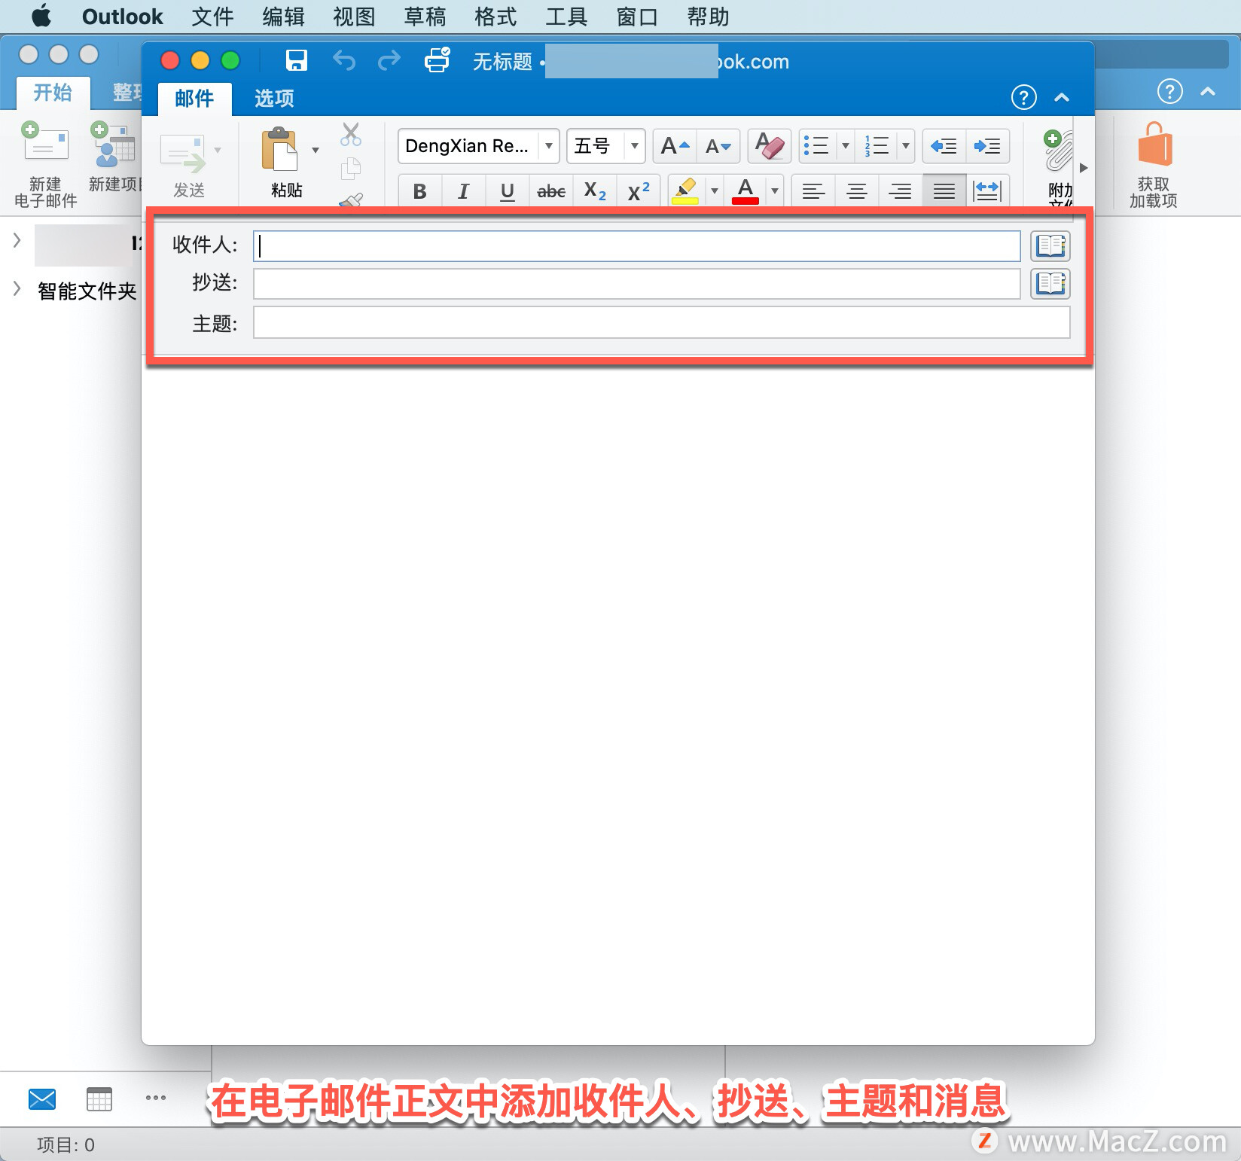Switch to the 邮件 tab
Screen dimensions: 1241x1161
pos(194,99)
